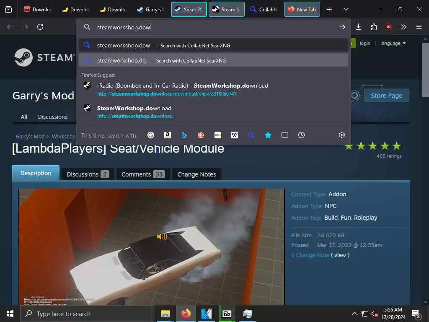Screen dimensions: 429x322
Task: Click the Roleplay addon tag
Action: point(365,218)
